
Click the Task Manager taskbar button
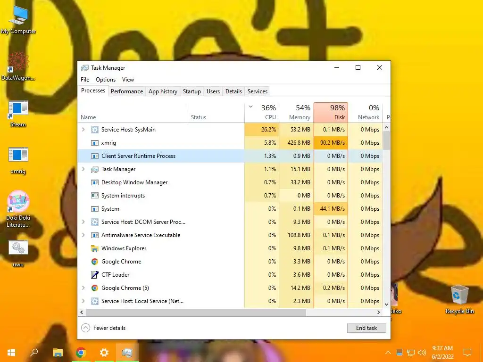(x=127, y=353)
